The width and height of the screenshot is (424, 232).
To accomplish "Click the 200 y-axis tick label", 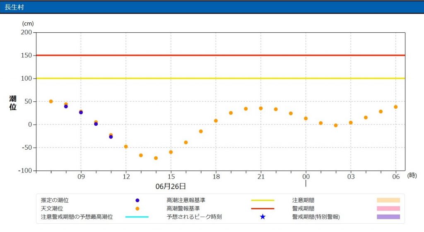I will 26,32.
